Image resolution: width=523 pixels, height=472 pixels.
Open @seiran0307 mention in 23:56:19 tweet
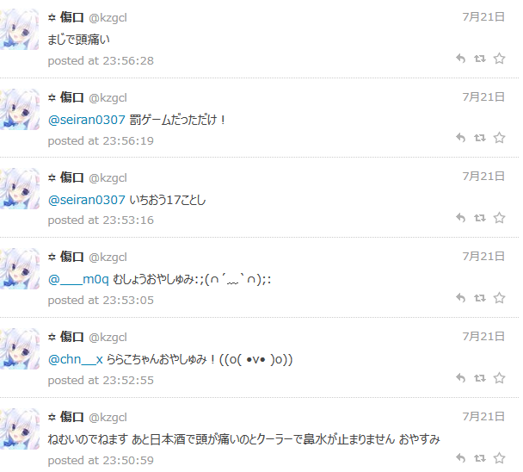tap(86, 120)
